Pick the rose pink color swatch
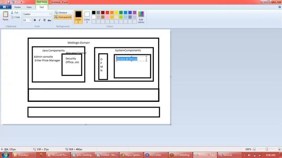Viewport: 282px width, 158px height. tap(108, 17)
